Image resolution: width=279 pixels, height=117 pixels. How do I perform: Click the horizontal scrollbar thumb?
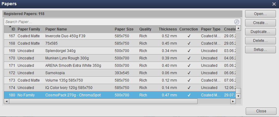103,101
